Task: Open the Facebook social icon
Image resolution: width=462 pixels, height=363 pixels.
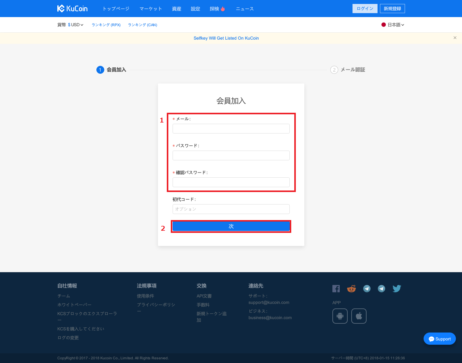Action: [x=336, y=289]
